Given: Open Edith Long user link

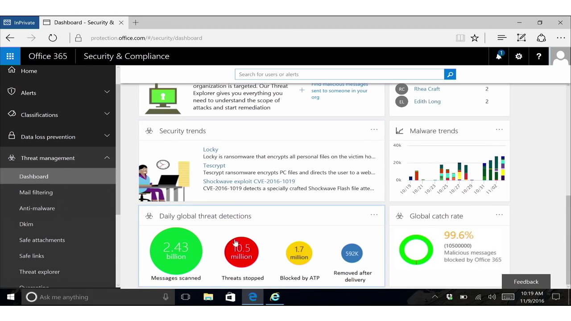Looking at the screenshot, I should click(x=427, y=101).
